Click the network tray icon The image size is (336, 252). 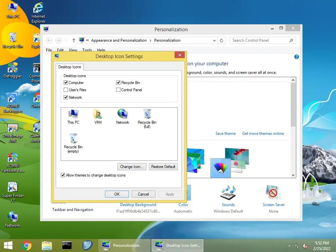297,245
